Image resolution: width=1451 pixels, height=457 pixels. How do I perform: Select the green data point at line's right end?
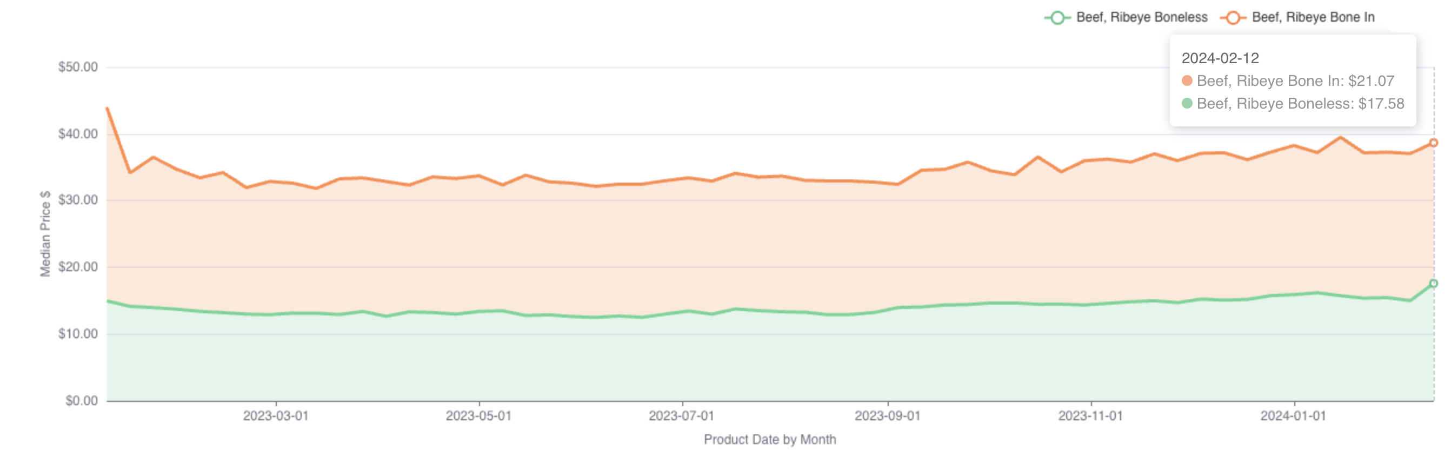coord(1434,284)
